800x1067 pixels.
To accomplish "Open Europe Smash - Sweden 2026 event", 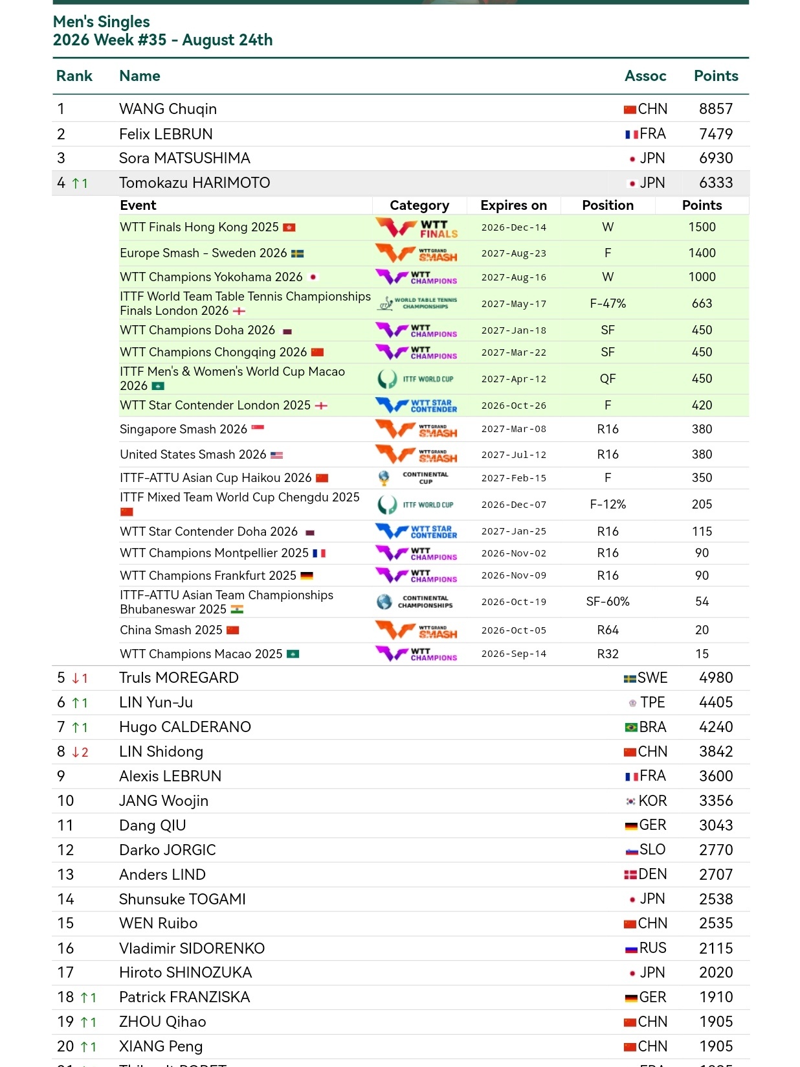I will click(203, 253).
